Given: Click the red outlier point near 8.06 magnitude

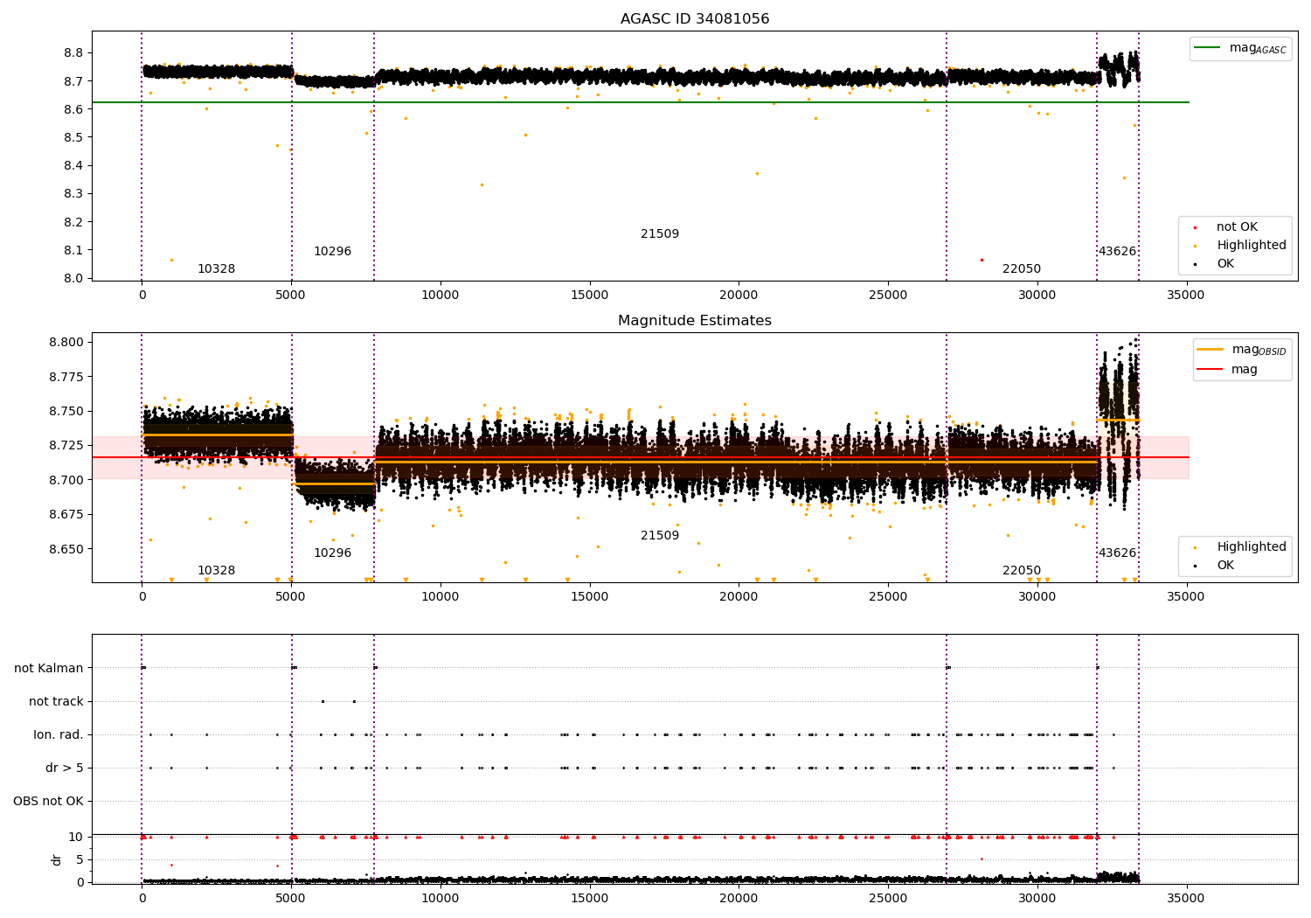Looking at the screenshot, I should [x=982, y=260].
